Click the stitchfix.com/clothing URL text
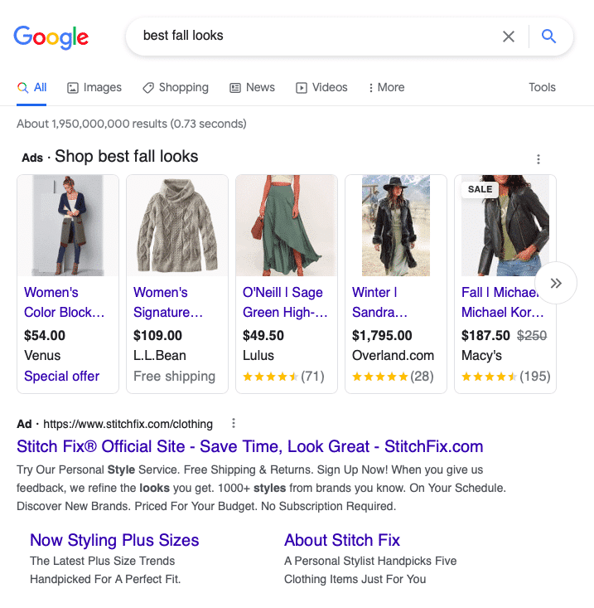The height and width of the screenshot is (608, 594). tap(128, 424)
